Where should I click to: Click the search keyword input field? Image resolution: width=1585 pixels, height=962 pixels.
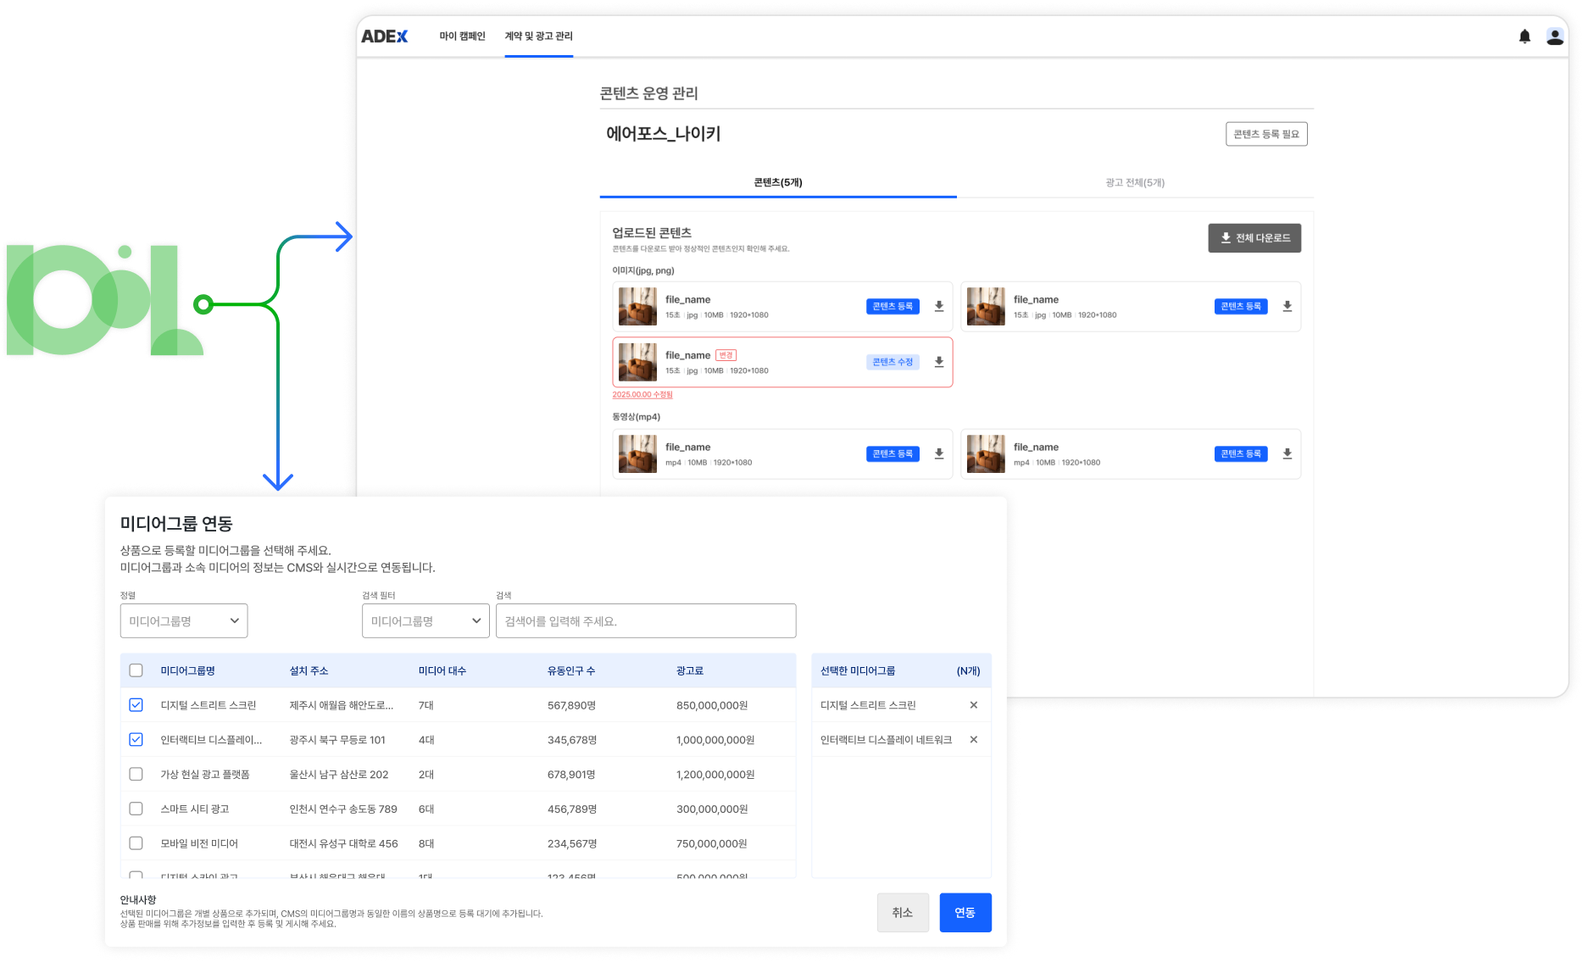(645, 621)
